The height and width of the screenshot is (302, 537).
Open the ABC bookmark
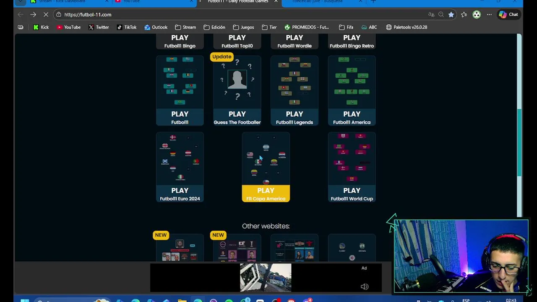pyautogui.click(x=369, y=27)
